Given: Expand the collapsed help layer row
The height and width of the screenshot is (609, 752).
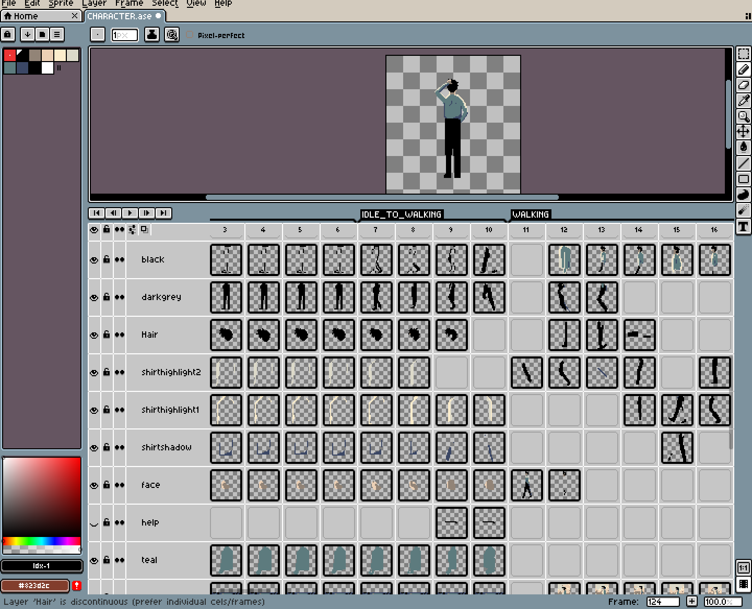Looking at the screenshot, I should coord(94,522).
